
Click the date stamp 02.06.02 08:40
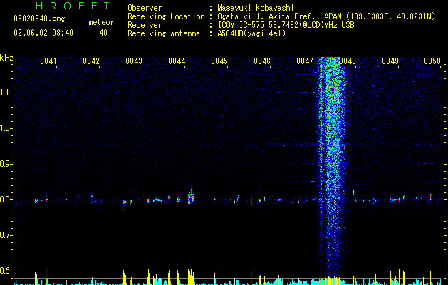click(x=43, y=33)
